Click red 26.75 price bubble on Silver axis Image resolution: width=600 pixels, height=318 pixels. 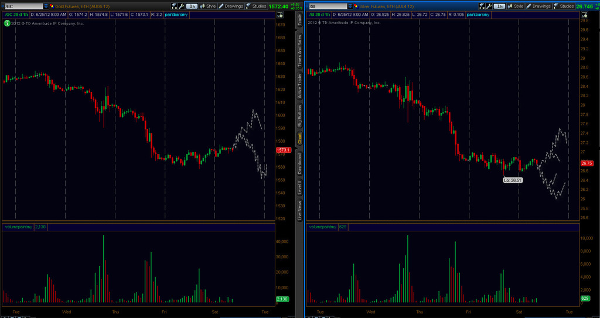[x=587, y=163]
